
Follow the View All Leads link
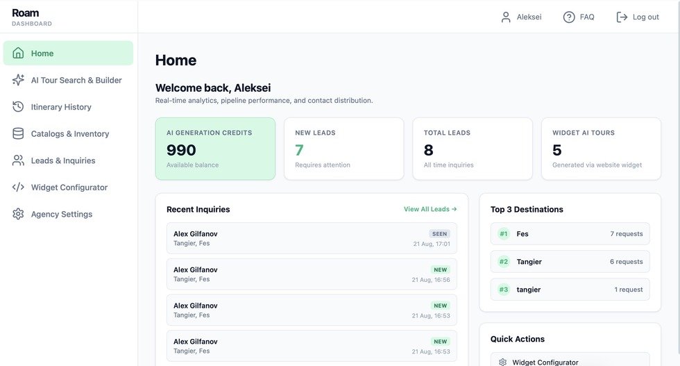[430, 209]
